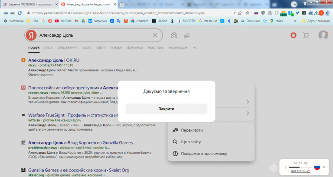Expand the upper chevron in context menu
This screenshot has height=177, width=333.
coord(248,102)
